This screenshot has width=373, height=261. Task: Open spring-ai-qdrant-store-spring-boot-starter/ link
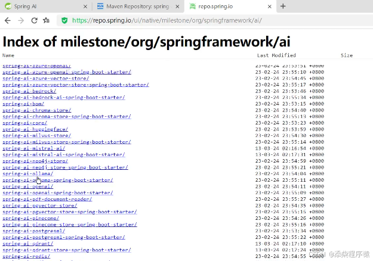tap(67, 250)
